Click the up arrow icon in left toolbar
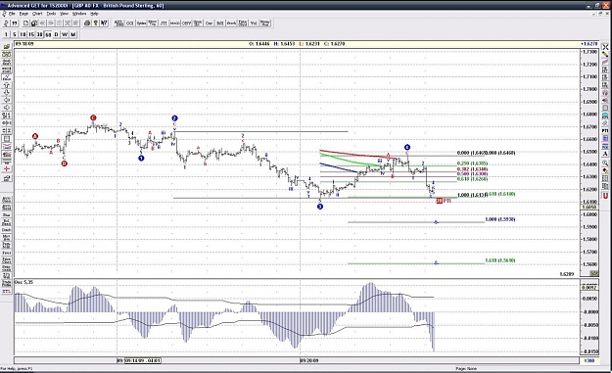Image resolution: width=612 pixels, height=373 pixels. click(7, 85)
